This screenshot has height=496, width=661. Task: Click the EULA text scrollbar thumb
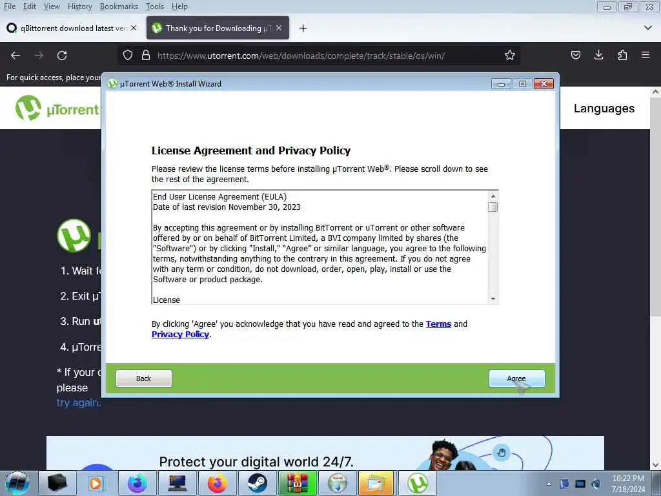coord(493,207)
